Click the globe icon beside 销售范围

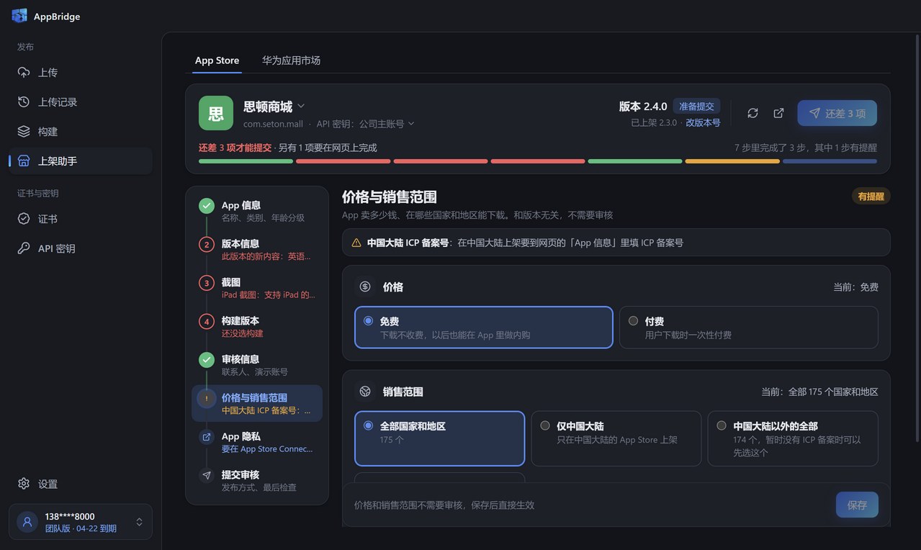tap(365, 392)
